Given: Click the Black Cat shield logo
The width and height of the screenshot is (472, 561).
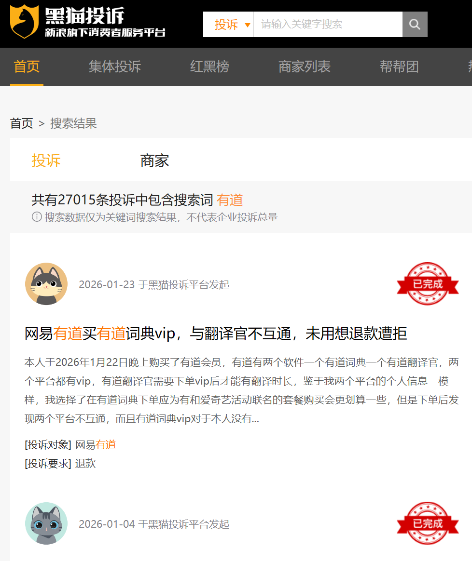Looking at the screenshot, I should click(24, 22).
